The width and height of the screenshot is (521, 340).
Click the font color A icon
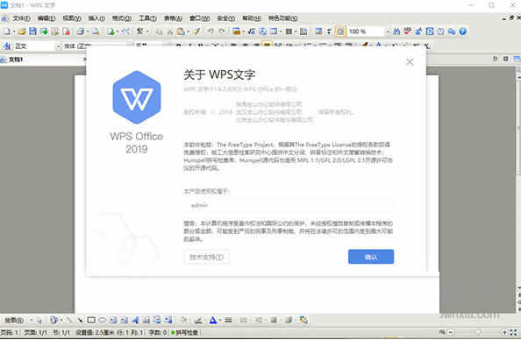(x=213, y=320)
